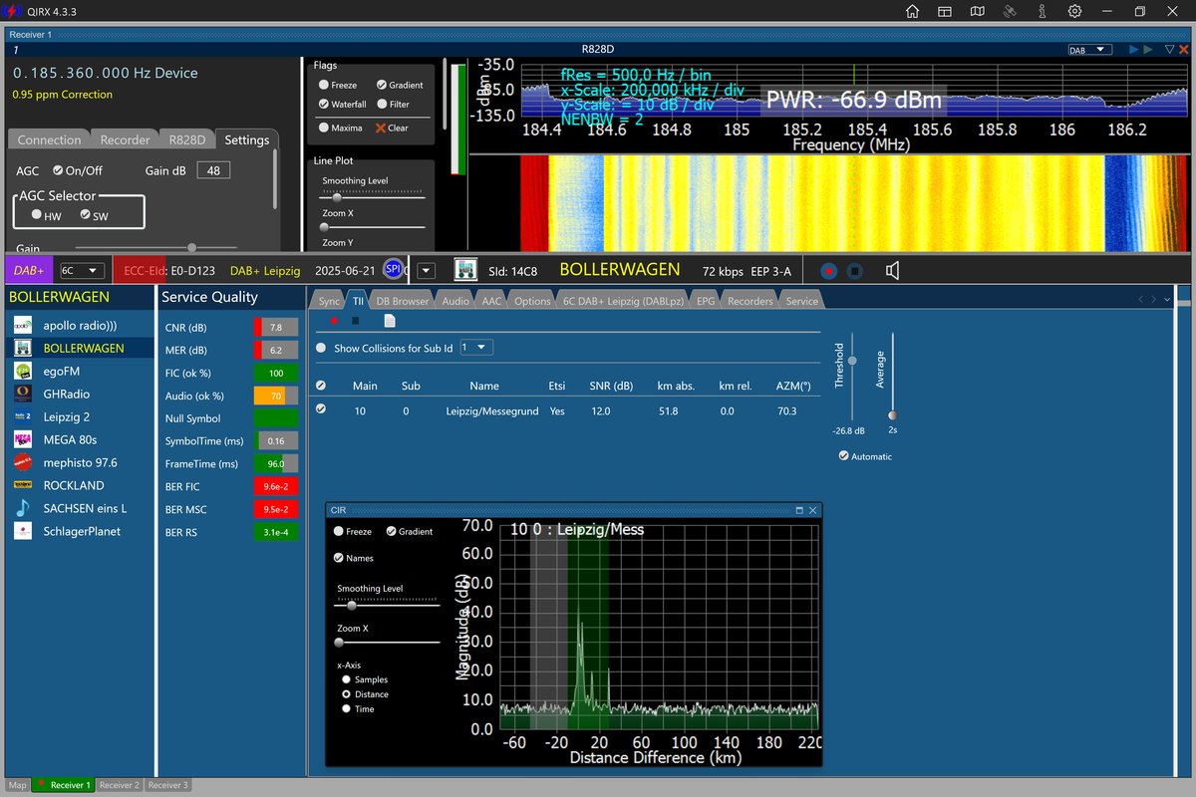
Task: Toggle the Waterfall flag
Action: tap(324, 104)
